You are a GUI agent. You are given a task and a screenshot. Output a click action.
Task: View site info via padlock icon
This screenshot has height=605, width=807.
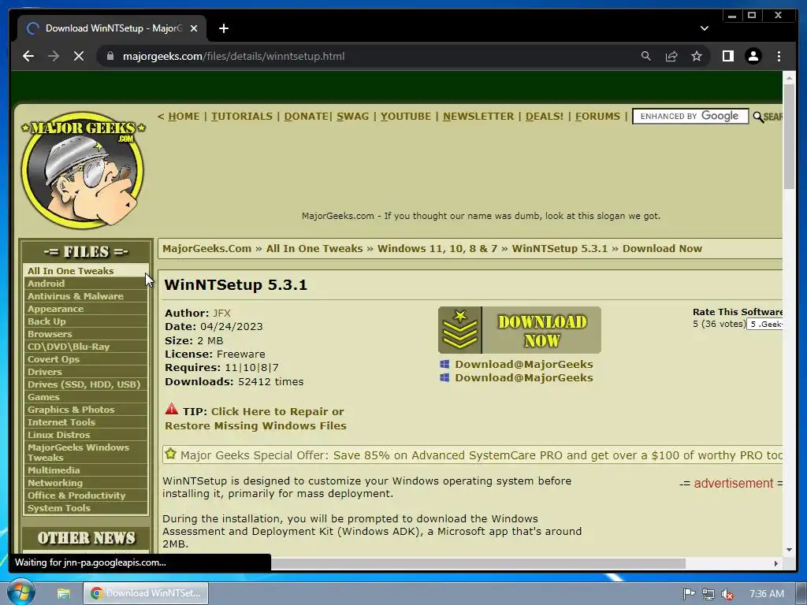[110, 56]
